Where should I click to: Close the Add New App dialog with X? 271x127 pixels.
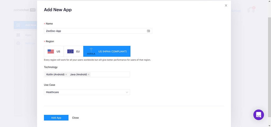[x=226, y=6]
